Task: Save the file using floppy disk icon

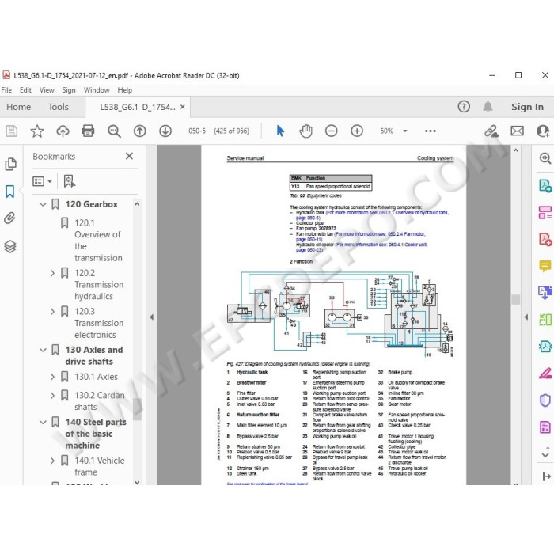Action: coord(11,131)
